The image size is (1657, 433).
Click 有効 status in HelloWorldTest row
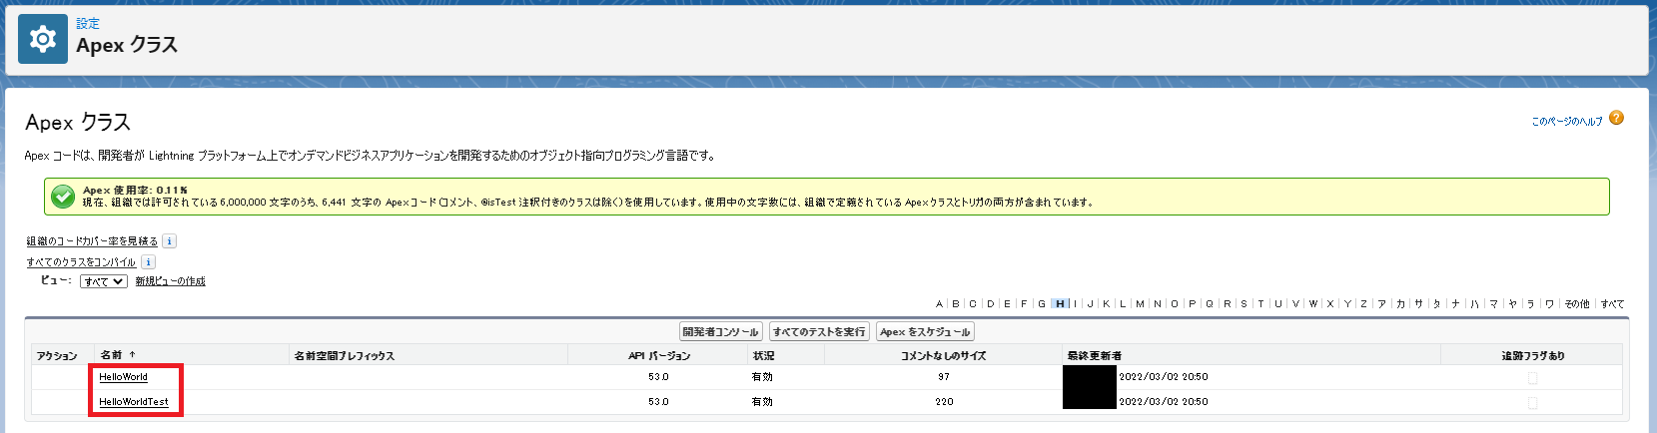click(x=762, y=402)
